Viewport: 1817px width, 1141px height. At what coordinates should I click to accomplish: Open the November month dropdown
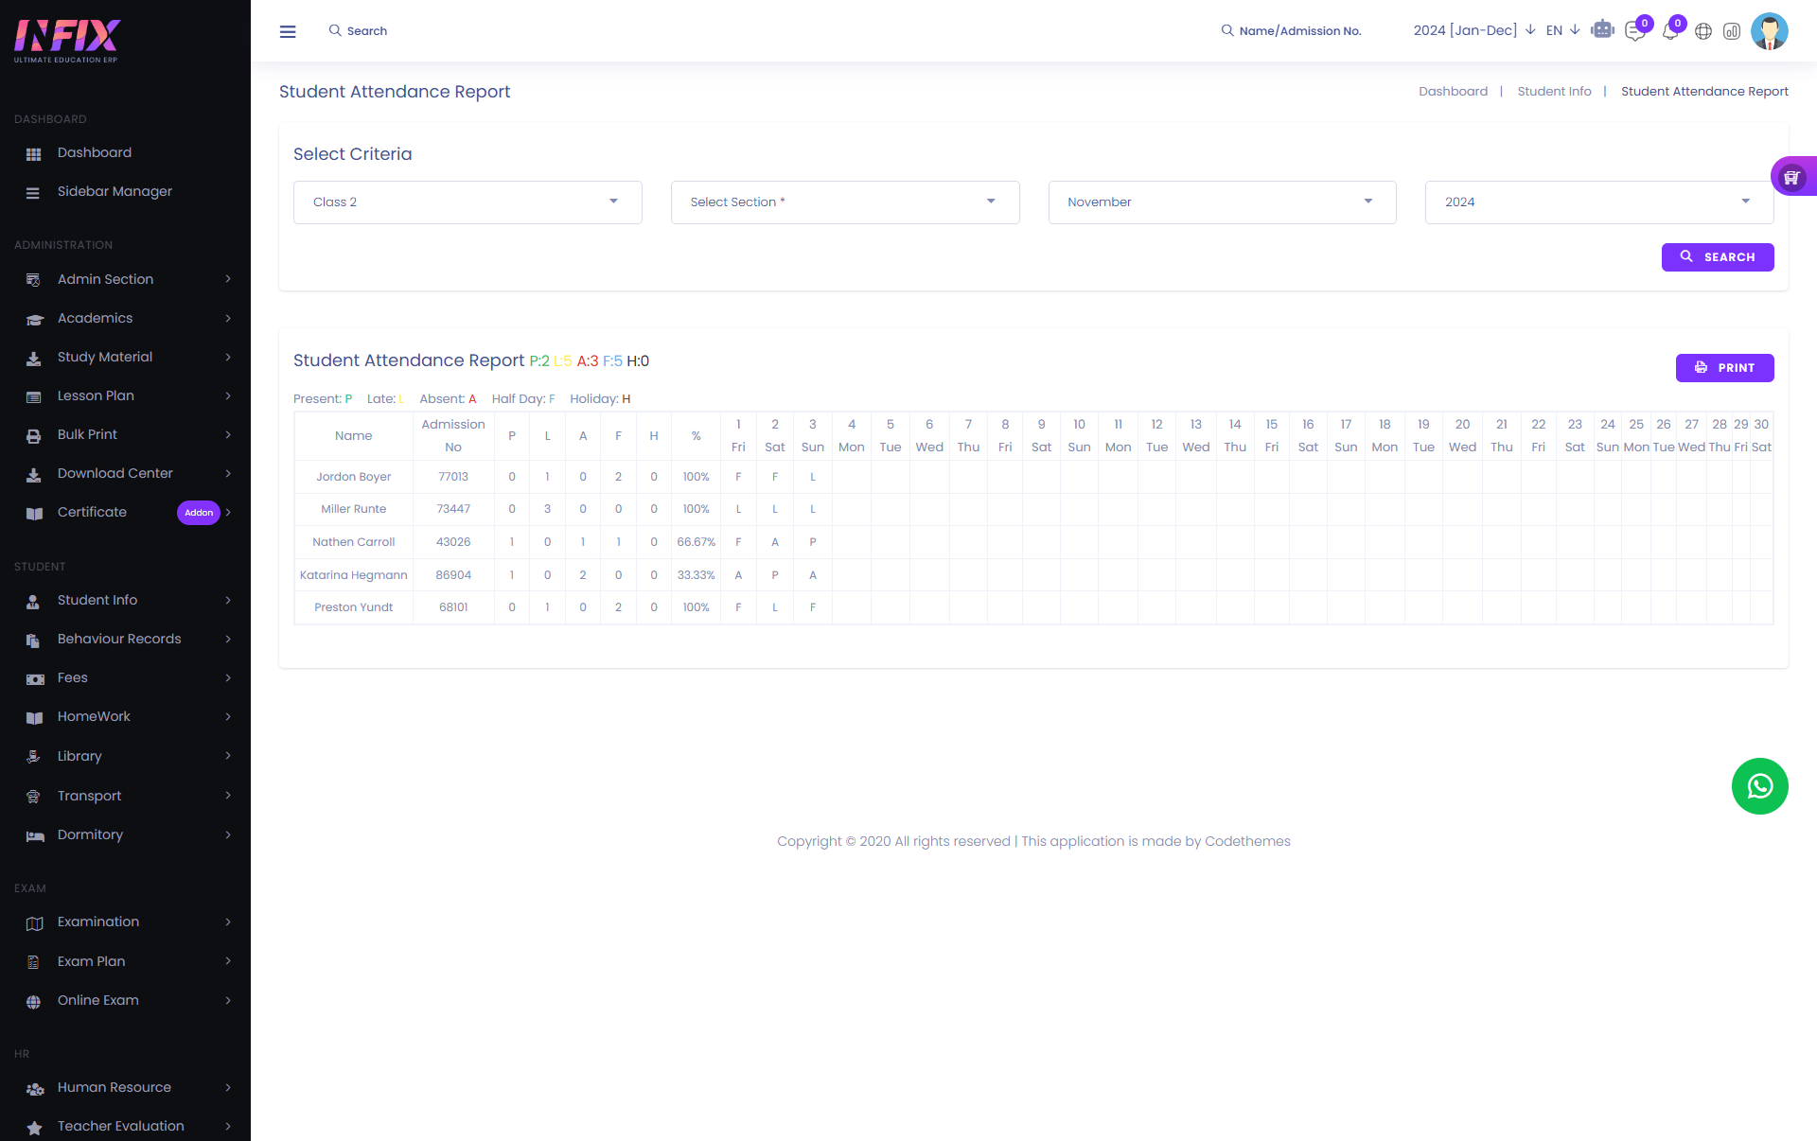tap(1222, 202)
